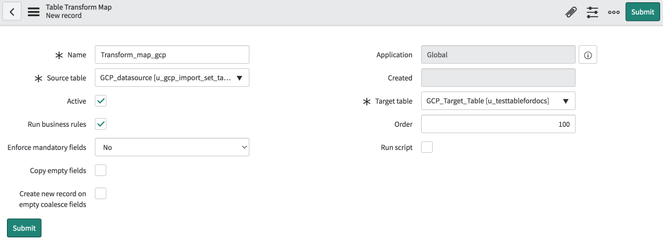The height and width of the screenshot is (242, 663).
Task: Click the top-right Submit button
Action: 642,12
